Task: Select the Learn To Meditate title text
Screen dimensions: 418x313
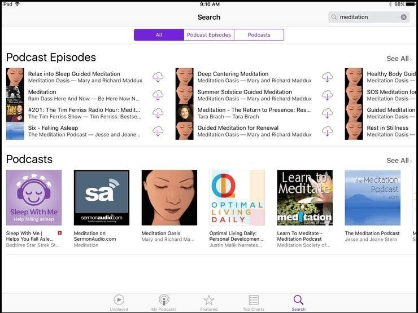Action: click(299, 236)
